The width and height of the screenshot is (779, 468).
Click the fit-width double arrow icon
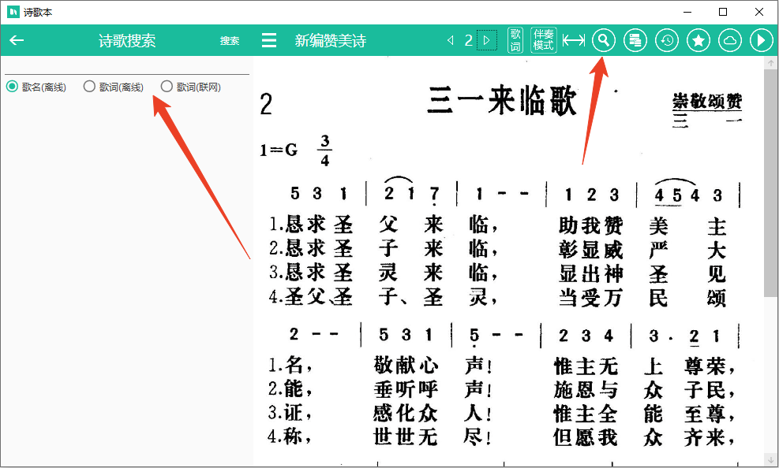[x=574, y=41]
